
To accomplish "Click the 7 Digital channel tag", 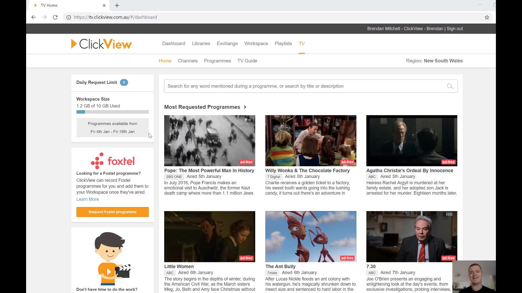I will coord(274,177).
